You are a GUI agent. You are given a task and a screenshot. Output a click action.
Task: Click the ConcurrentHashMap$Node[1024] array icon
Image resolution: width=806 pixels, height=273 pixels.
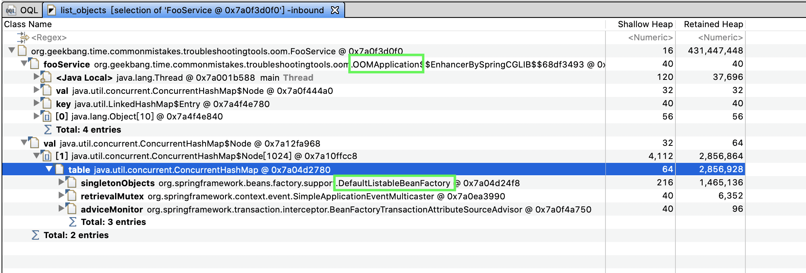[x=47, y=156]
